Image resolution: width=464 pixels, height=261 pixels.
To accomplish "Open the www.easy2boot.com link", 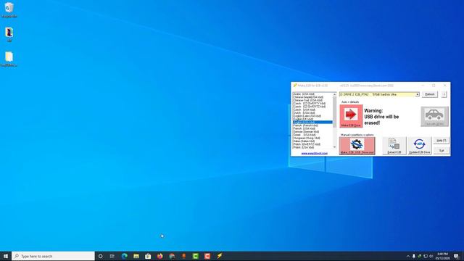I will click(x=314, y=153).
